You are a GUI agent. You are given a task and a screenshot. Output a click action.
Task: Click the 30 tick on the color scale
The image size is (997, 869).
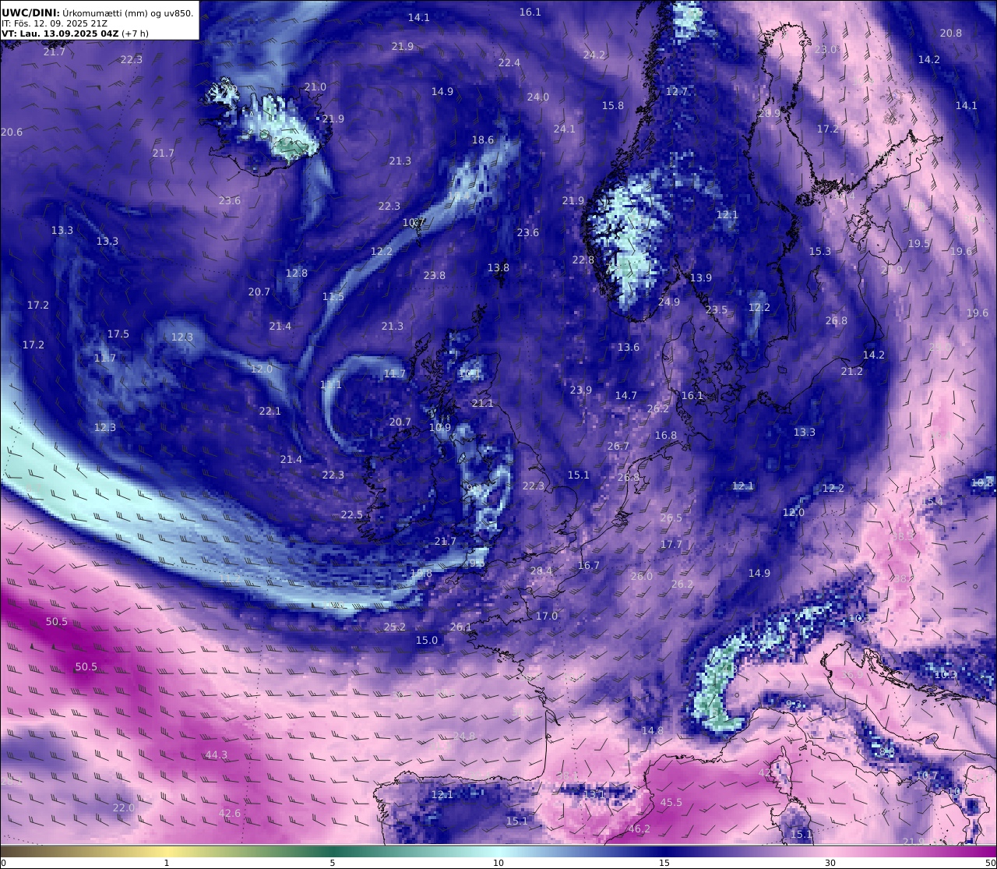(x=830, y=863)
